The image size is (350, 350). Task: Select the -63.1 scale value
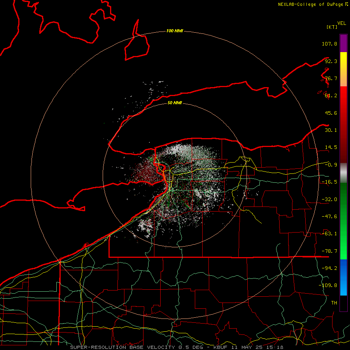(329, 234)
